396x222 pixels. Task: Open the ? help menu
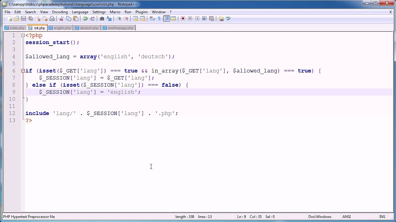[x=170, y=12]
